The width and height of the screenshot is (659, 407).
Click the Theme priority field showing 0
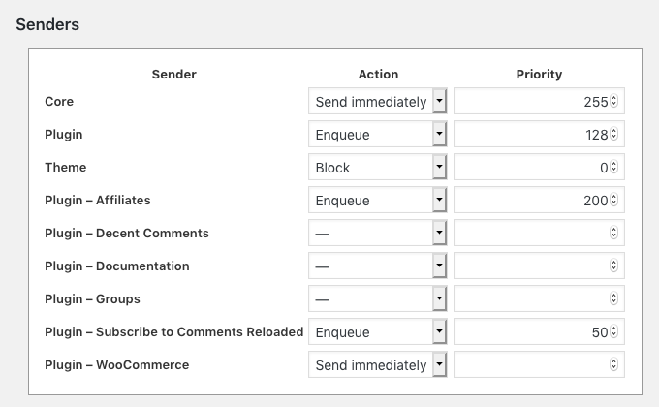539,167
